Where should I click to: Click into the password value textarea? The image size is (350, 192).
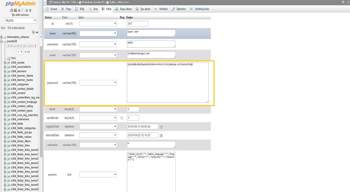(x=168, y=82)
